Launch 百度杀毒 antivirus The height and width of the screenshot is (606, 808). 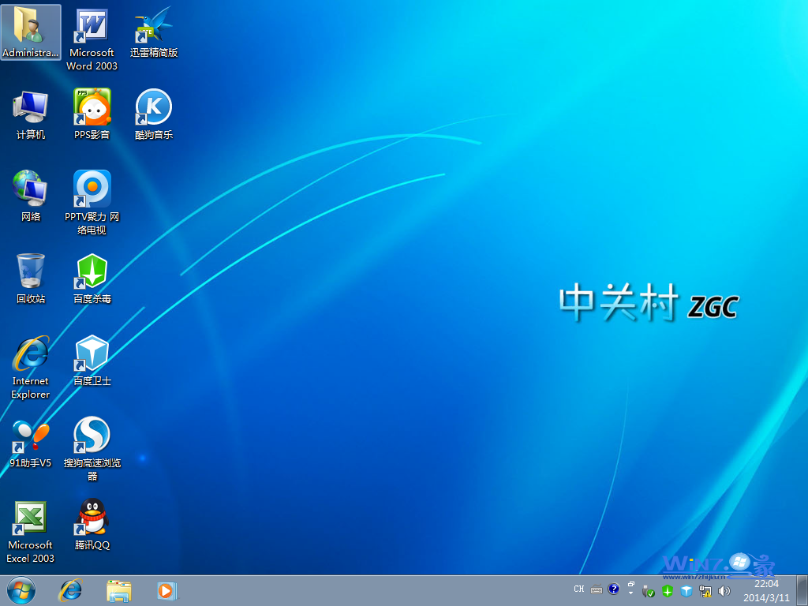click(92, 272)
